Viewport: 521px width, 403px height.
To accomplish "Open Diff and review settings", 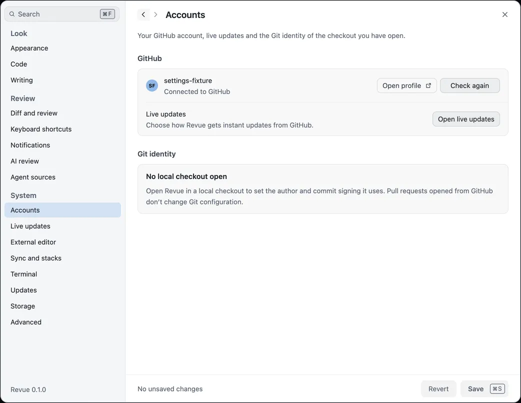I will (63, 113).
